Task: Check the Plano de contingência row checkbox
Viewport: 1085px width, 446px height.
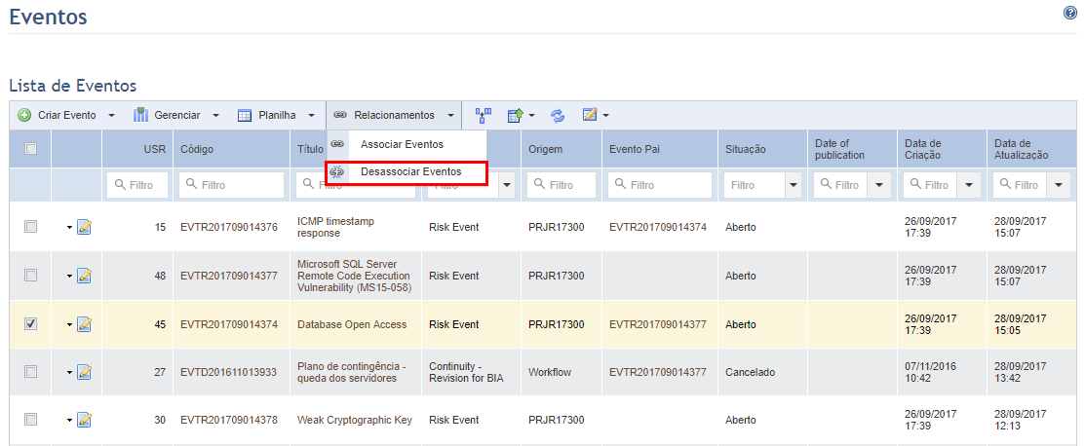Action: click(30, 371)
